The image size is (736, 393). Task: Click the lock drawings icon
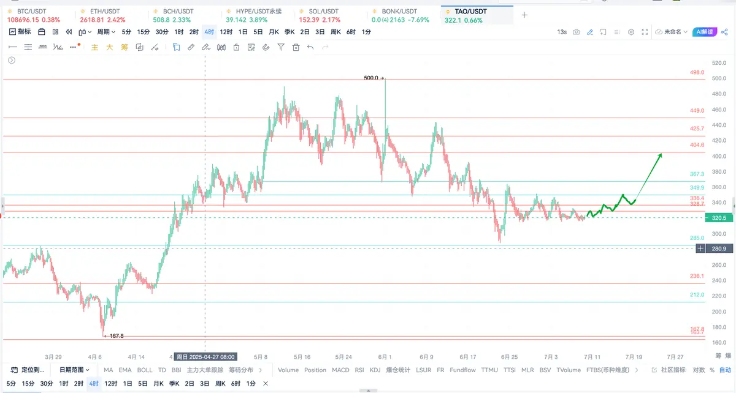click(x=236, y=47)
